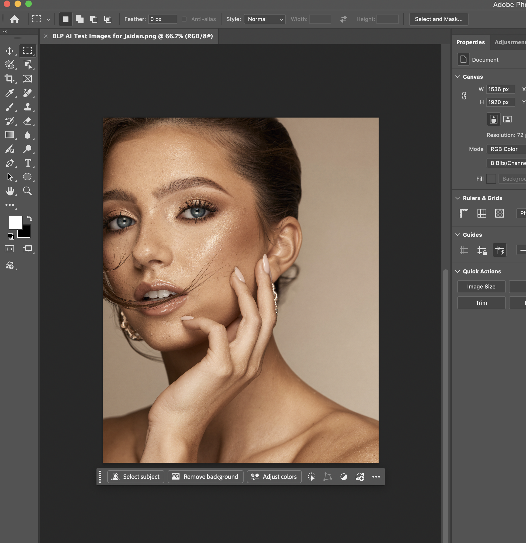Select the Gradient tool
Viewport: 526px width, 543px height.
pos(9,135)
